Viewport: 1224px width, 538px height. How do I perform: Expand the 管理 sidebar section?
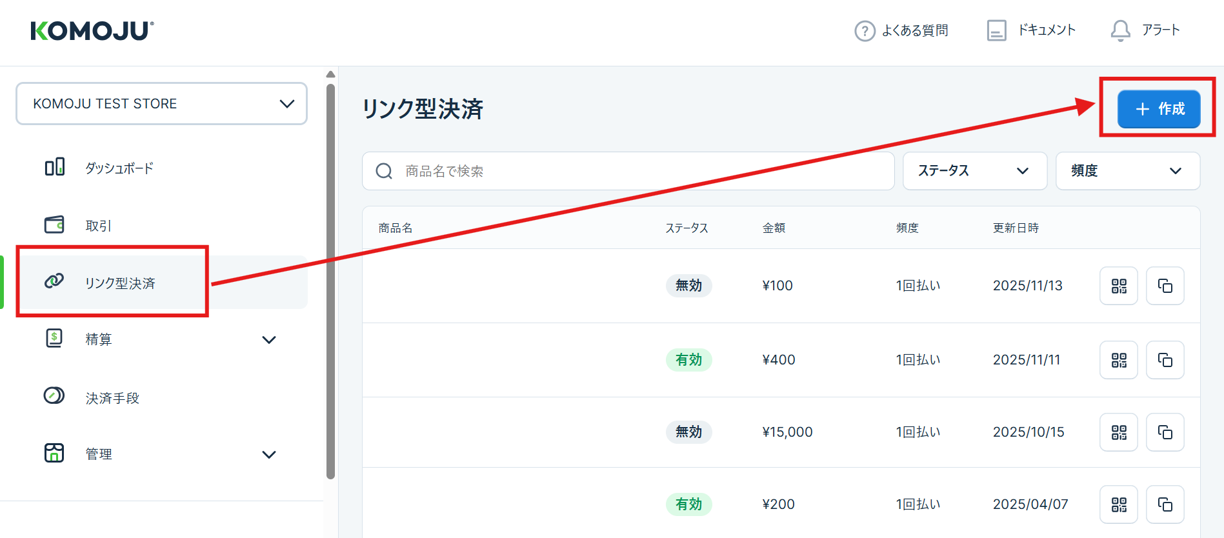coord(268,455)
